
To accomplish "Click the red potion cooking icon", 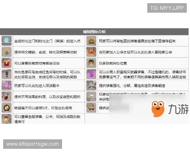I will tap(7, 97).
